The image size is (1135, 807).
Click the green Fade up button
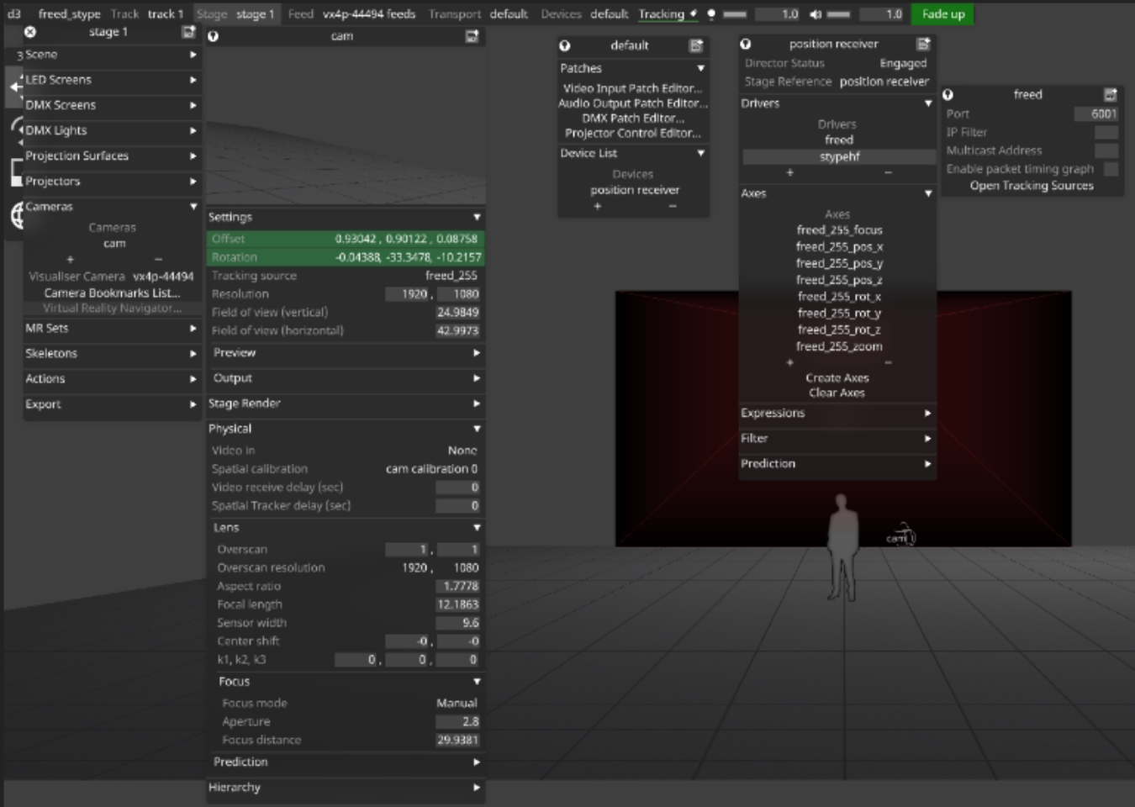(x=942, y=14)
